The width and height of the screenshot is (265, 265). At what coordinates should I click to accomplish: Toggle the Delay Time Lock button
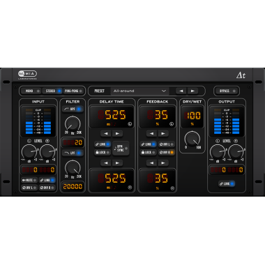pyautogui.click(x=103, y=152)
